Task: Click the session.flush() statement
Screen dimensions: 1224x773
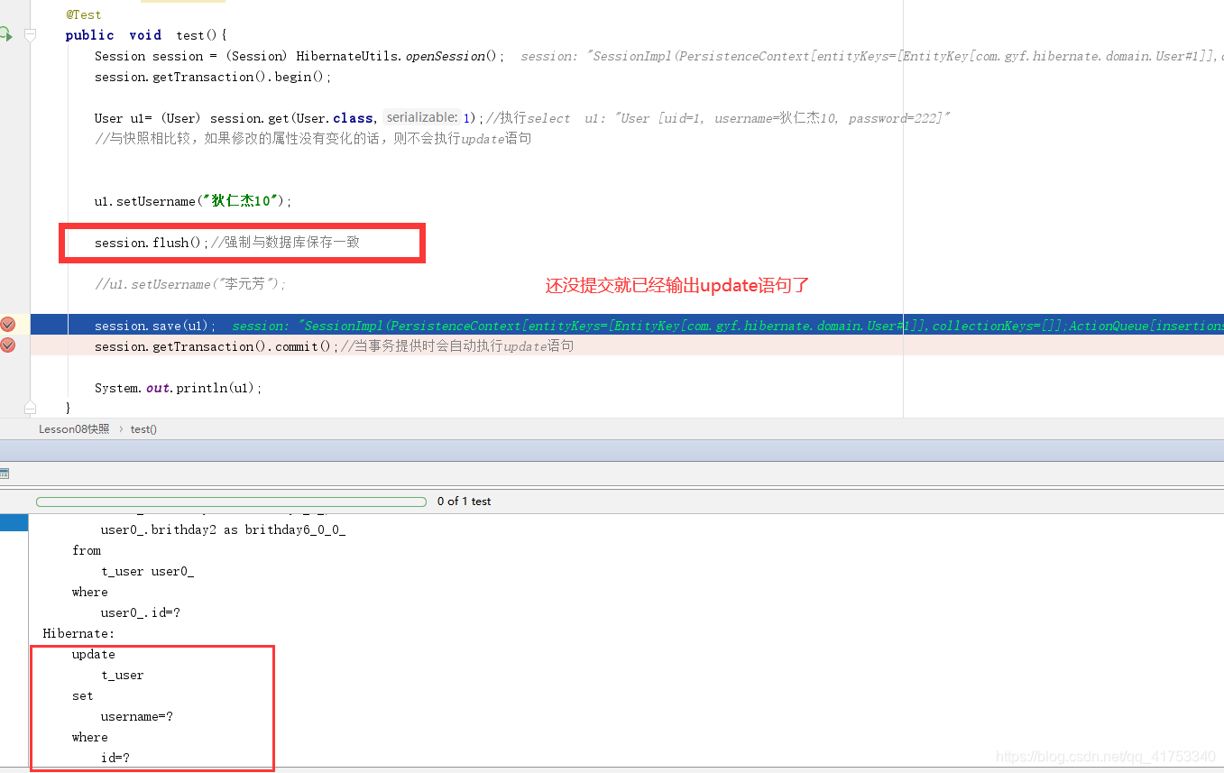Action: [152, 243]
